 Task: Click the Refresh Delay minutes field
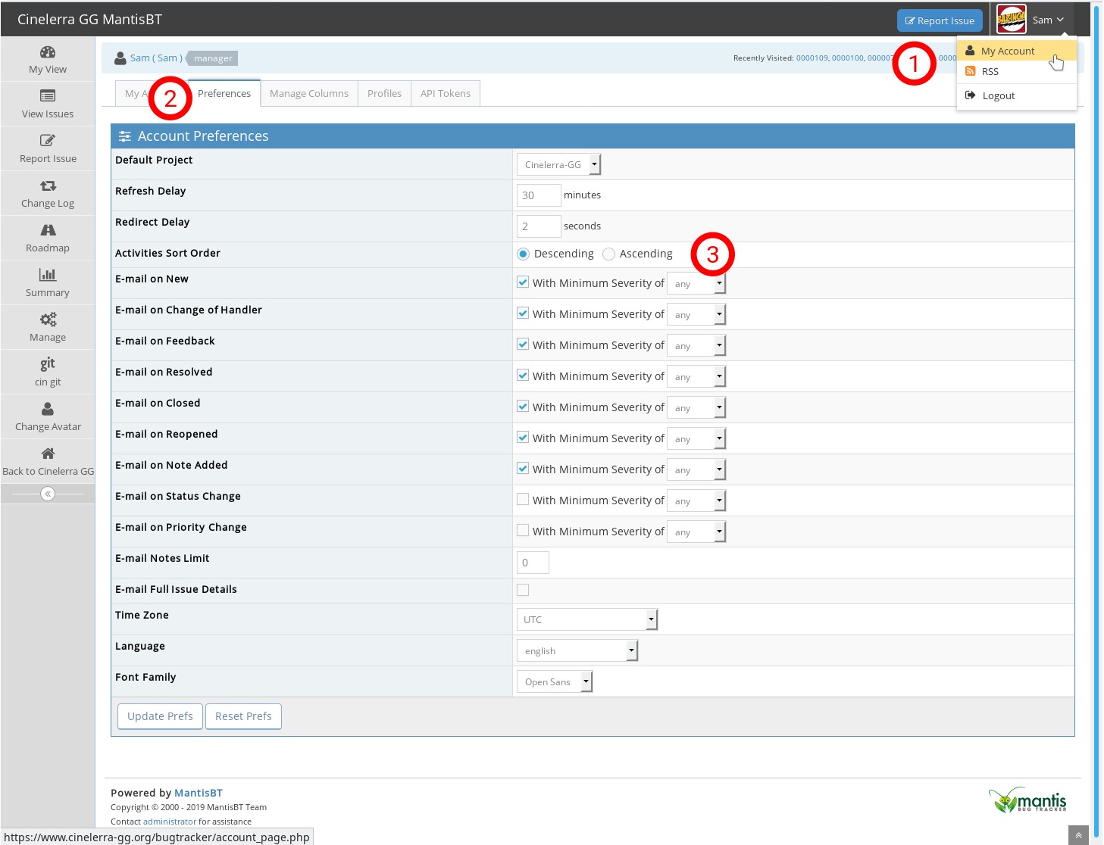point(538,195)
